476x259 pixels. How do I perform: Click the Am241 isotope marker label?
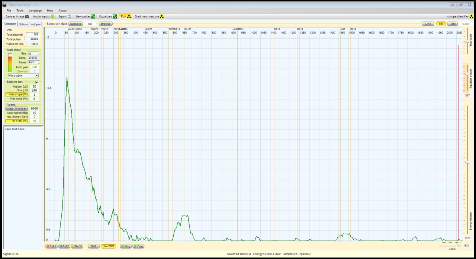[x=72, y=29]
